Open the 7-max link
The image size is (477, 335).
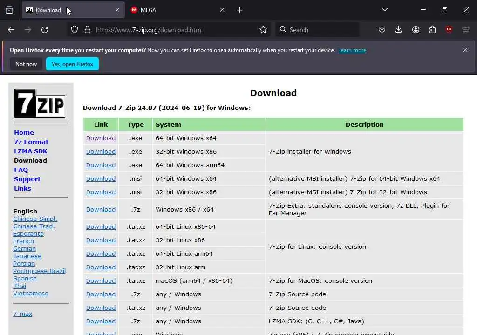click(x=22, y=314)
